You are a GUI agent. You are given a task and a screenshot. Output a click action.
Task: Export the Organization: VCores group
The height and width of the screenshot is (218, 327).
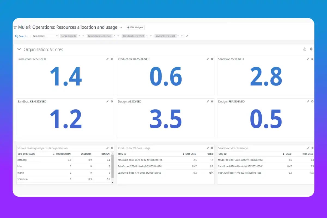[305, 49]
